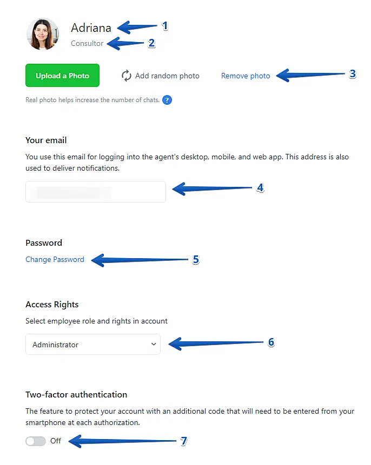Click the agent name Adriana
Image resolution: width=371 pixels, height=465 pixels.
pyautogui.click(x=91, y=28)
